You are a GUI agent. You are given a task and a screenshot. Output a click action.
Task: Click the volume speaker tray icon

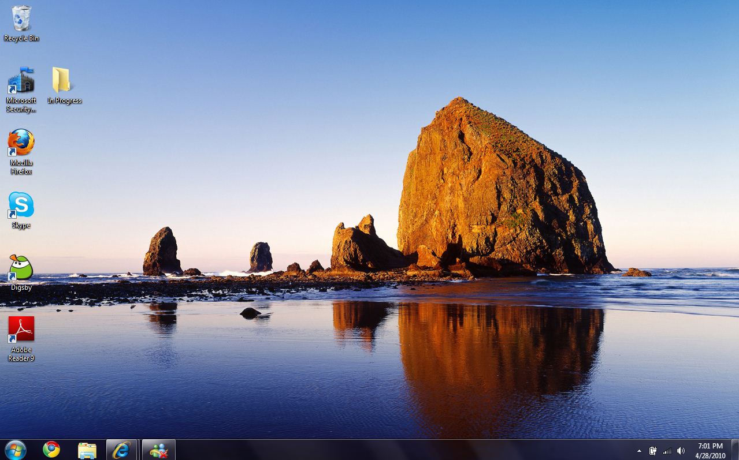[x=681, y=451]
